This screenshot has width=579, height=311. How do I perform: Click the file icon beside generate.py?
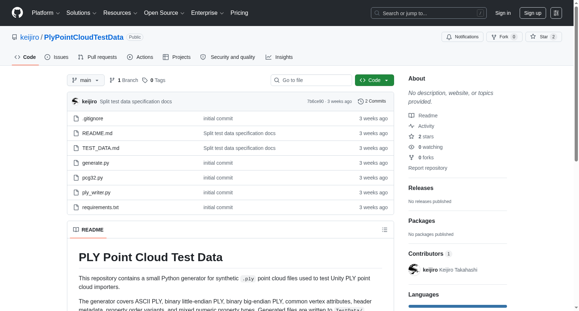point(76,163)
